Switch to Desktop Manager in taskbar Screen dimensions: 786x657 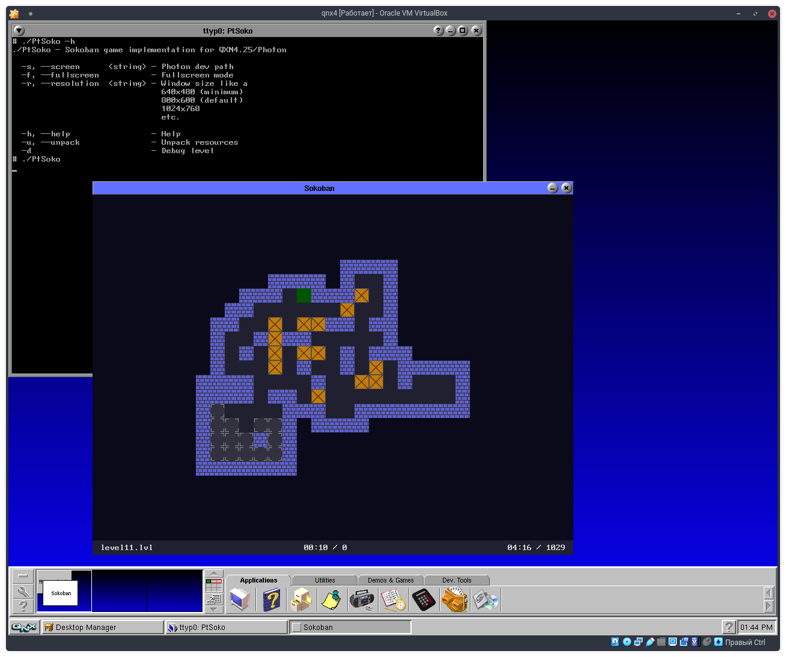click(103, 627)
